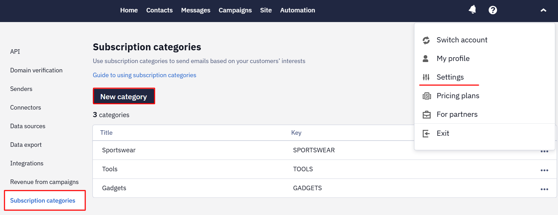Open Integrations in sidebar

click(x=27, y=163)
